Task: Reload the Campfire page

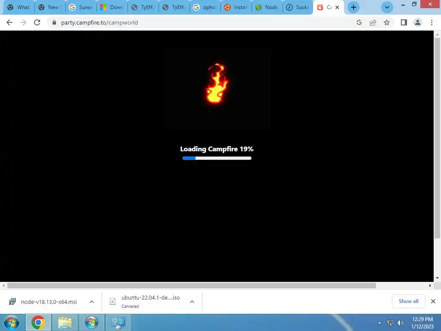Action: (x=37, y=22)
